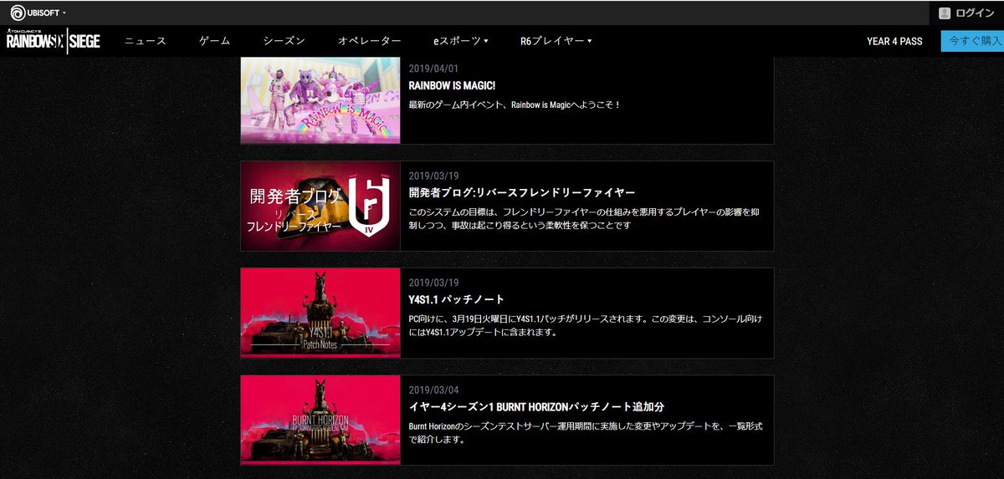Open the RAINBOW IS MAGIC! article title
The height and width of the screenshot is (479, 1004).
(x=452, y=85)
